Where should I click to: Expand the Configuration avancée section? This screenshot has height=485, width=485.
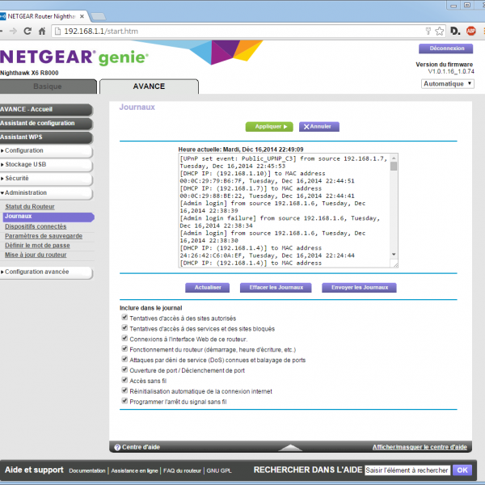(x=47, y=272)
